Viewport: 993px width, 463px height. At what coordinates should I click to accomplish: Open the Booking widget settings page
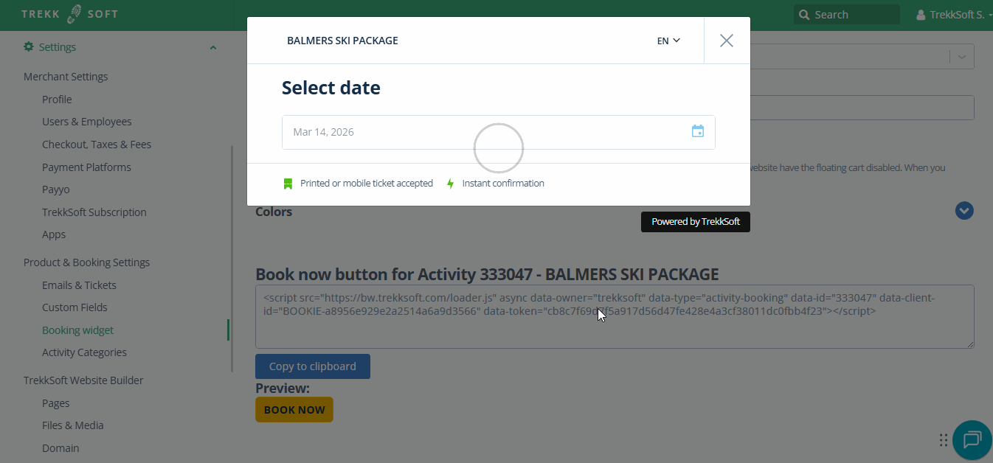point(77,330)
